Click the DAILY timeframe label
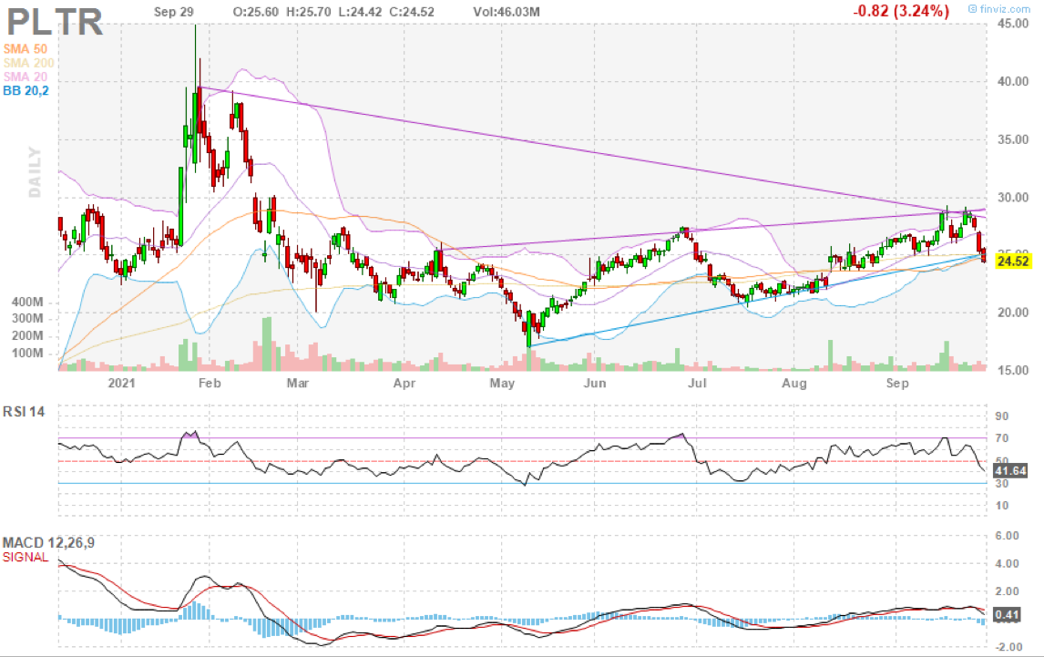This screenshot has width=1044, height=657. tap(35, 172)
